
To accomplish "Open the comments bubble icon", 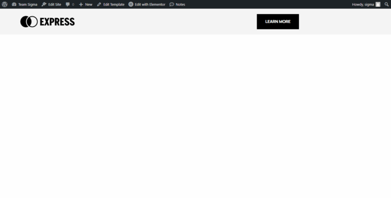I will point(68,5).
